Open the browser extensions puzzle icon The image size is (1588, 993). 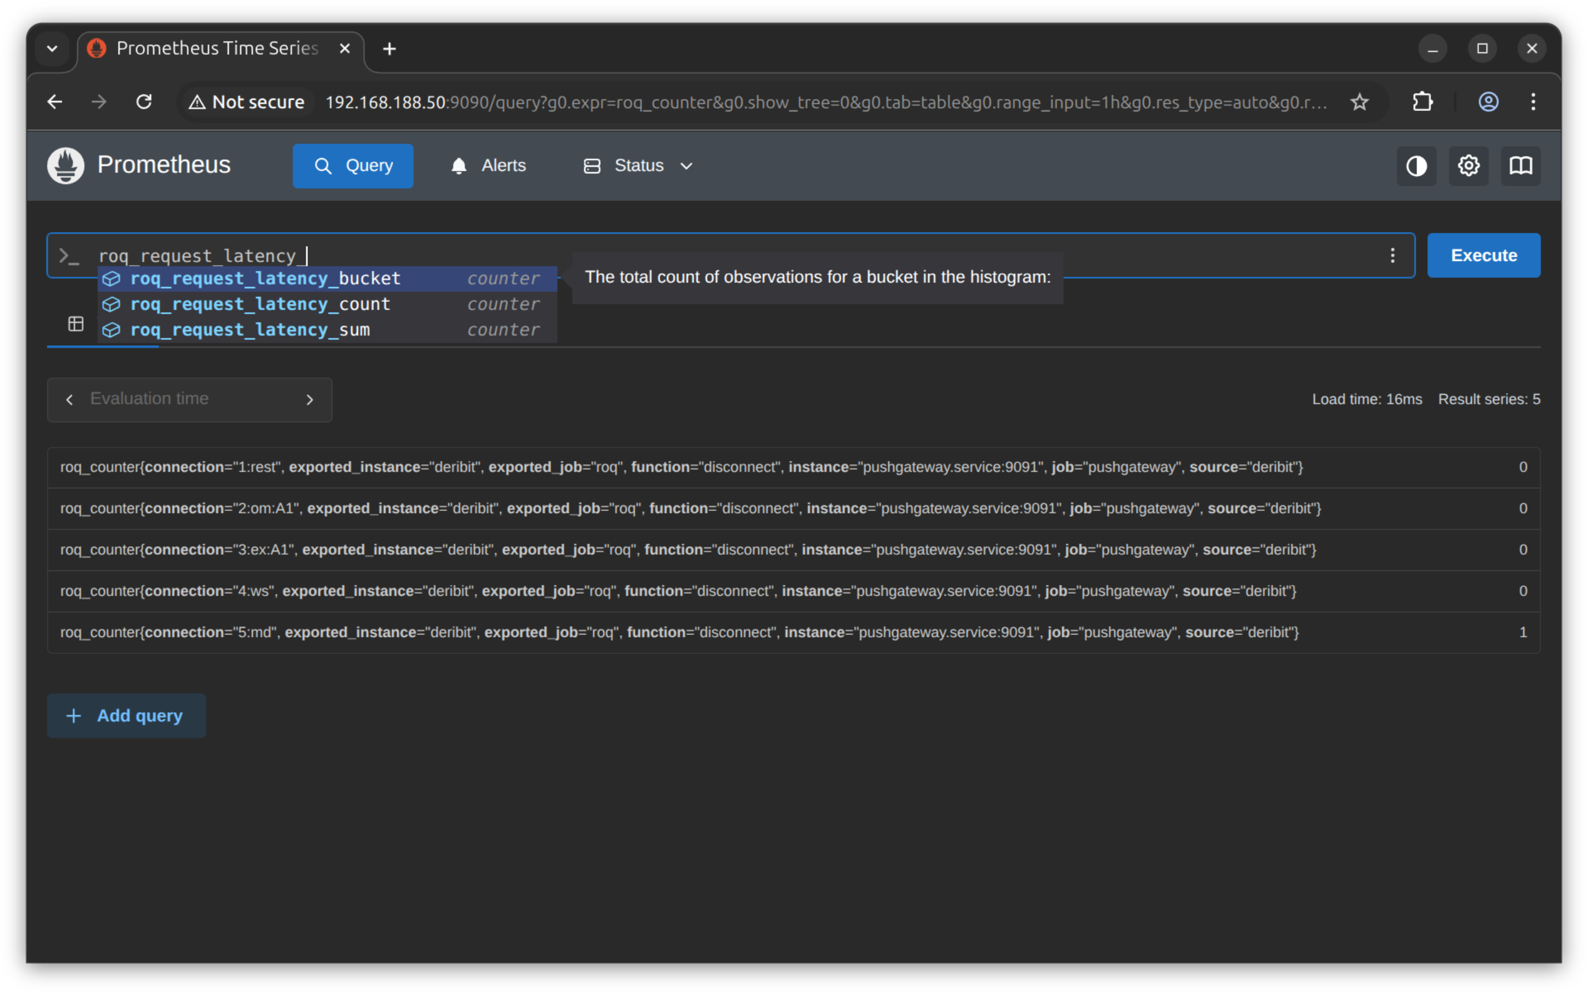point(1422,102)
